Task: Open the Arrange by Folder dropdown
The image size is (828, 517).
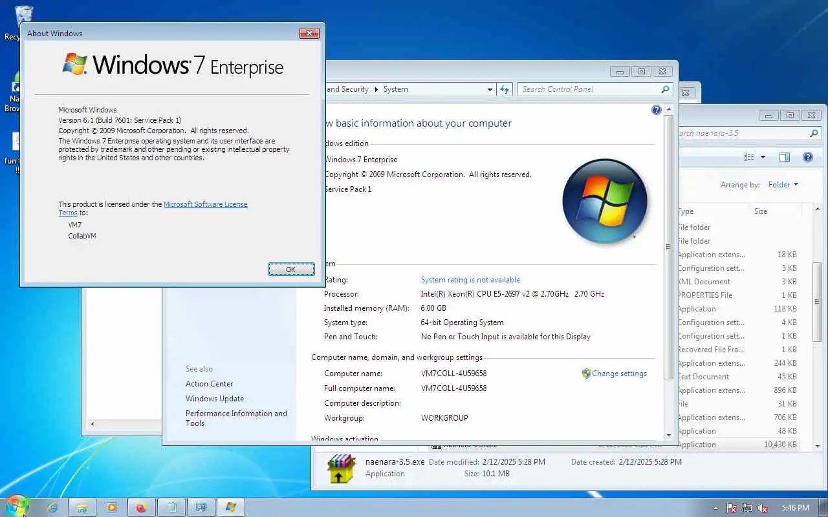Action: click(x=783, y=185)
